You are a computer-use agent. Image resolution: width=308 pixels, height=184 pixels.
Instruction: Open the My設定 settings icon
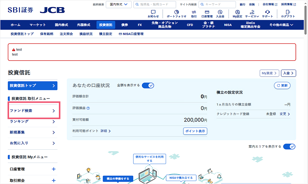[x=237, y=14]
